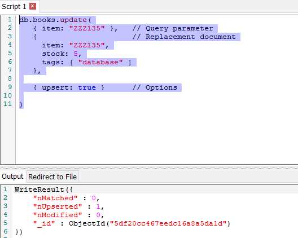Viewport: 298px width, 238px height.
Task: Select the Script 1 tab
Action: coord(14,7)
